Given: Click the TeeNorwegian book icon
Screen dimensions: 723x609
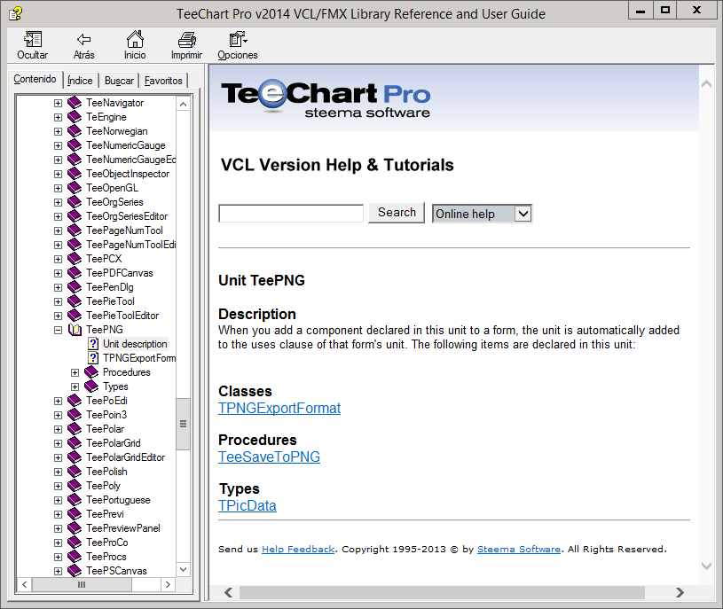Looking at the screenshot, I should point(75,131).
